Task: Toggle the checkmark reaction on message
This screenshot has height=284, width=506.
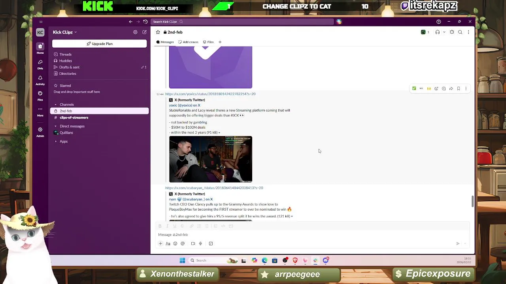Action: pos(414,89)
